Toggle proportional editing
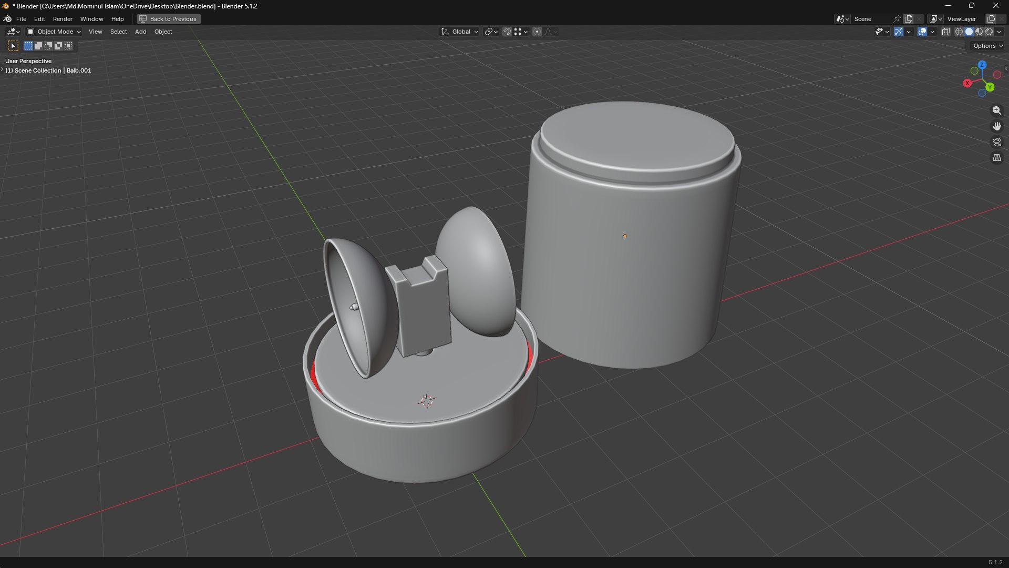Viewport: 1009px width, 568px height. click(537, 32)
